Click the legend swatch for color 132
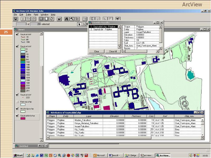This screenshot has height=158, width=211. point(23,62)
